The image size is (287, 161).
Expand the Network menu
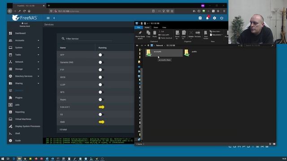[x=25, y=62]
